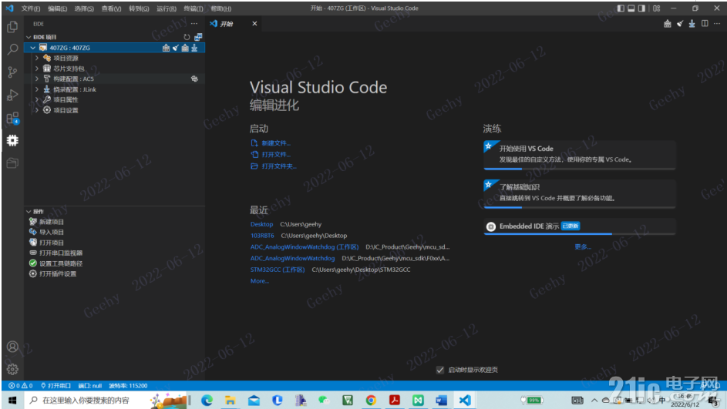Select the EIDE chip icon in activity bar
The height and width of the screenshot is (409, 727).
(x=12, y=140)
